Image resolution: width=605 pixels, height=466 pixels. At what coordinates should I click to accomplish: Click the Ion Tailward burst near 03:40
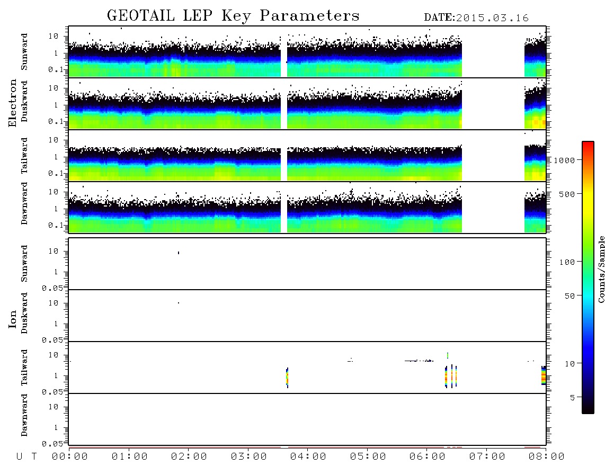coord(287,377)
